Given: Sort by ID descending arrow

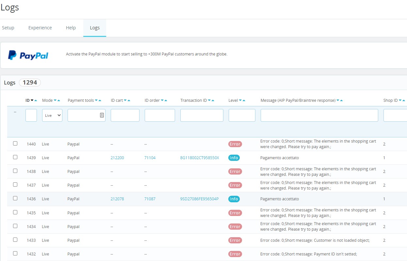Looking at the screenshot, I should 32,100.
